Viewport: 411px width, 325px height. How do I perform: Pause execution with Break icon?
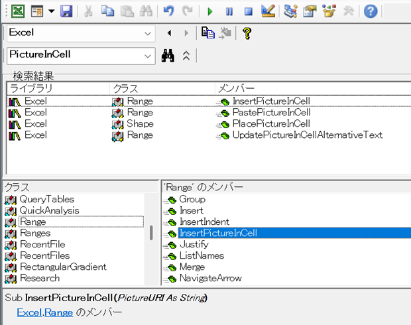(229, 11)
